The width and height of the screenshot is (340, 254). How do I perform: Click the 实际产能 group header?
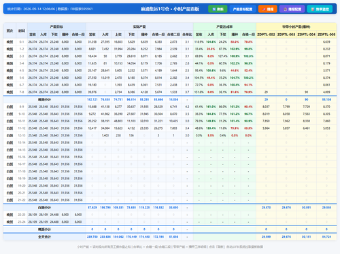[139, 26]
